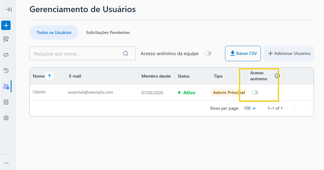Focus the Pesquisar por nome field
This screenshot has width=324, height=170.
coord(83,53)
